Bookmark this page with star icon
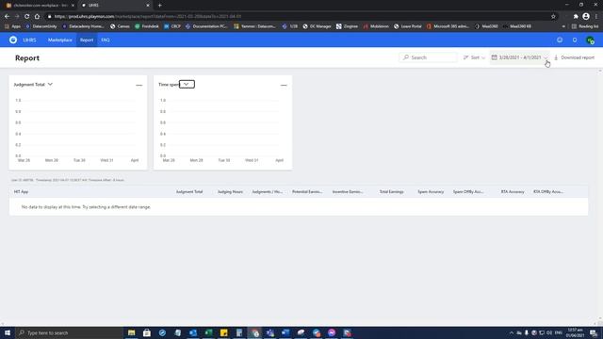The image size is (603, 339). pyautogui.click(x=553, y=17)
